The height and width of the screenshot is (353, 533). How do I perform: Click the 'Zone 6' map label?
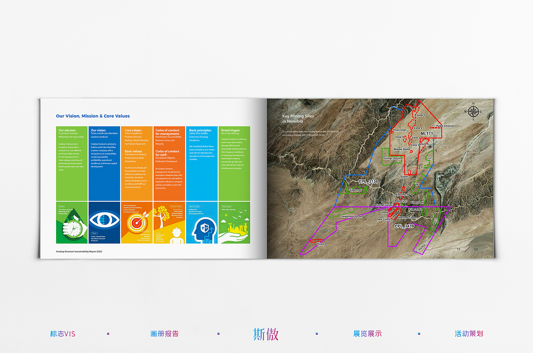point(425,144)
